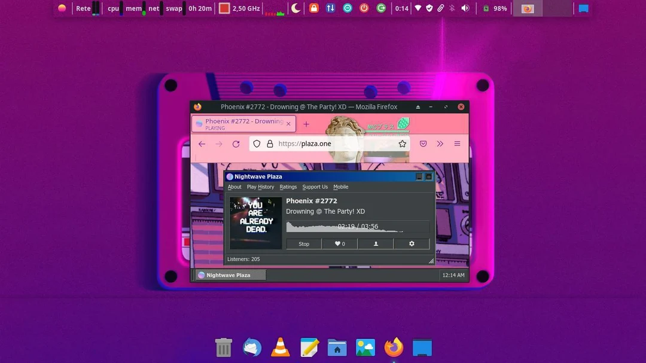Open the Pocket saving icon in Firefox toolbar
646x363 pixels.
[x=423, y=144]
